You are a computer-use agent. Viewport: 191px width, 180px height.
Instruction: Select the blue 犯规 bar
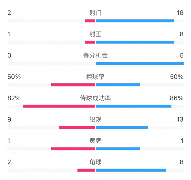point(122,127)
